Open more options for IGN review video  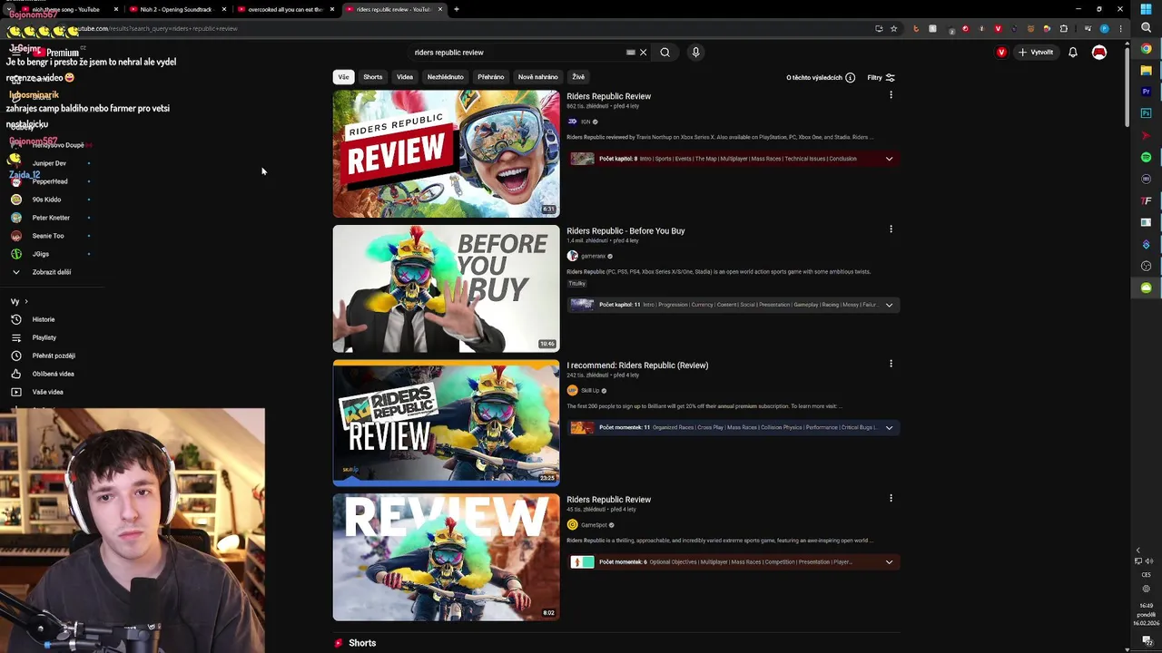891,95
